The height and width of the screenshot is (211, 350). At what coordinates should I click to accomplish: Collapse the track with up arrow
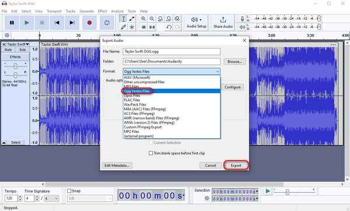4,142
